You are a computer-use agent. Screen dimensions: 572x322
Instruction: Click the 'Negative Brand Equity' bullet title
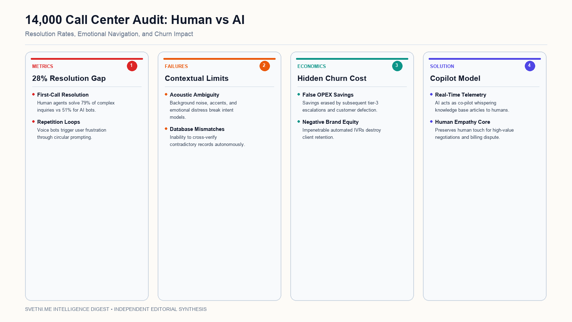point(330,122)
